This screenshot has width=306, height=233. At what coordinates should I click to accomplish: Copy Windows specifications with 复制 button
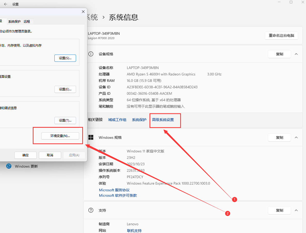[x=279, y=137]
